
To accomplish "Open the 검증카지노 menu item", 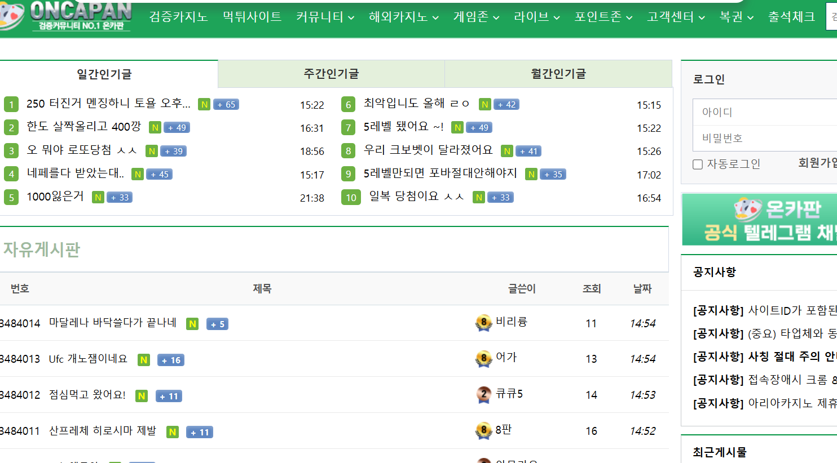I will 178,17.
